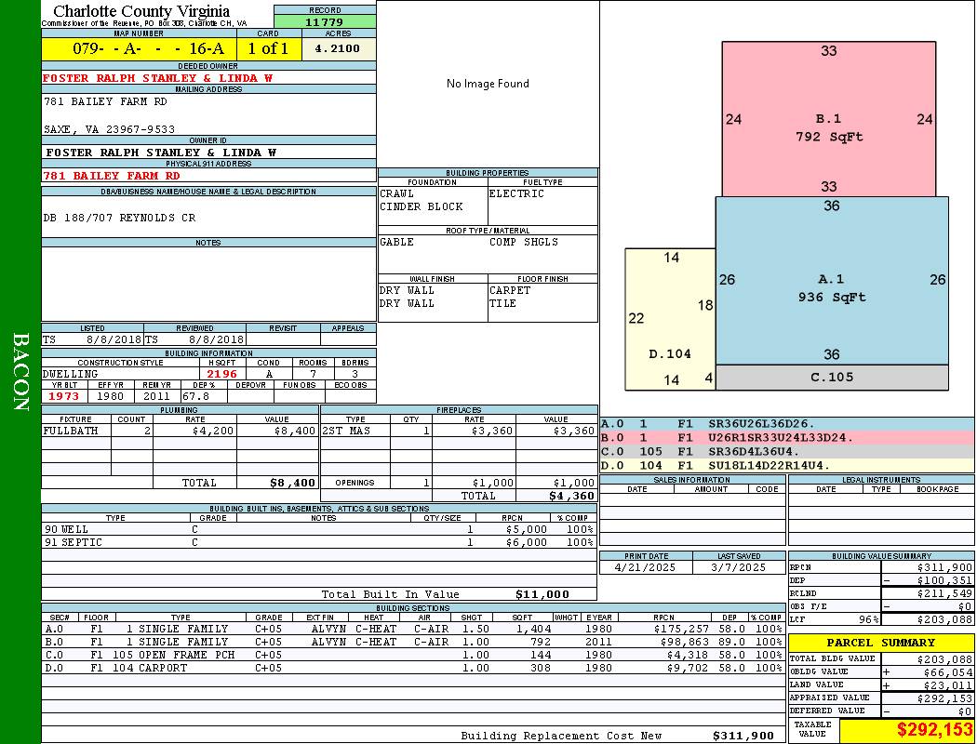The width and height of the screenshot is (977, 744).
Task: Click LCF percentage 96%
Action: point(868,620)
